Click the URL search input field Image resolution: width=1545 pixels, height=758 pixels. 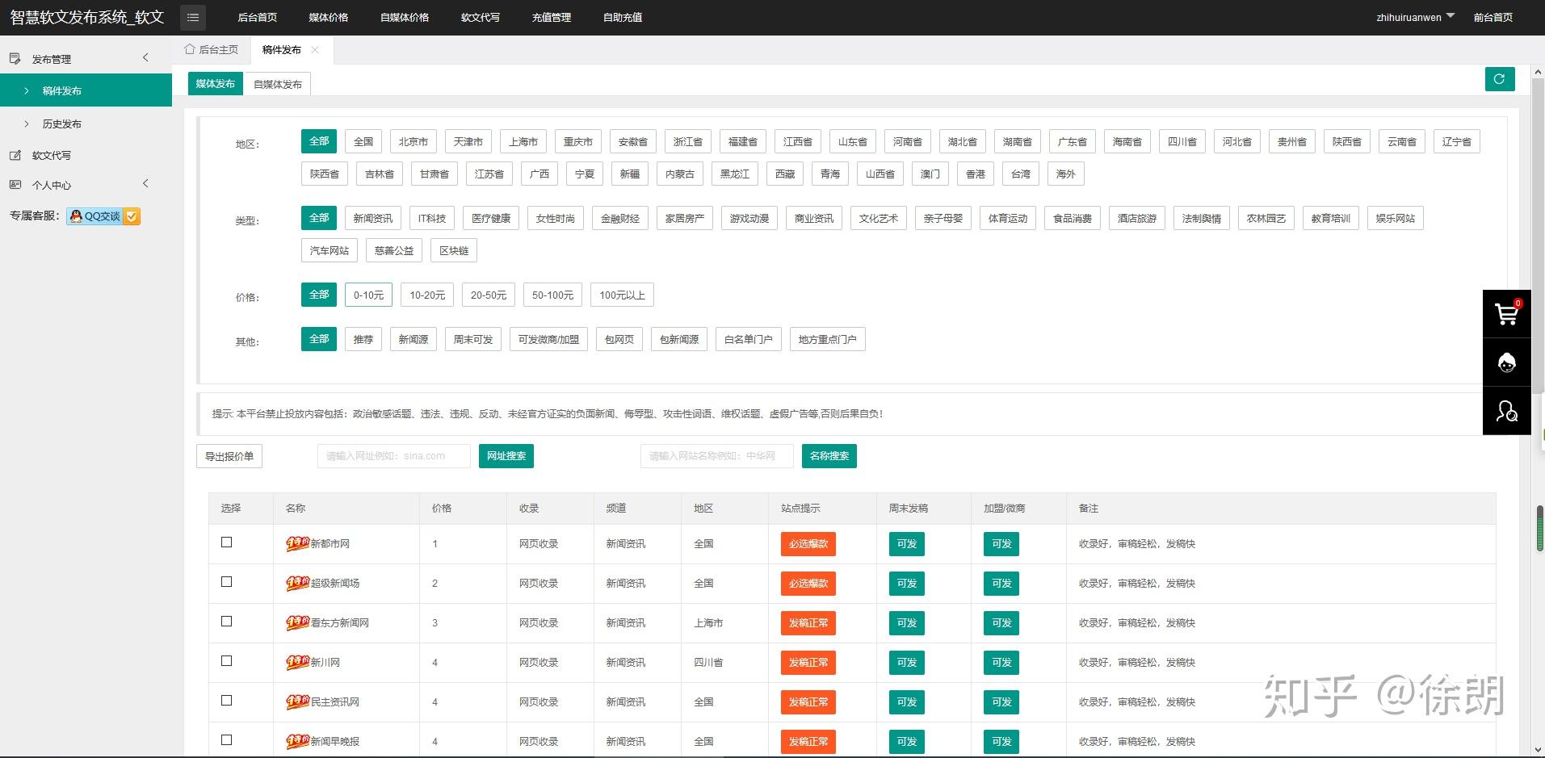(x=394, y=456)
